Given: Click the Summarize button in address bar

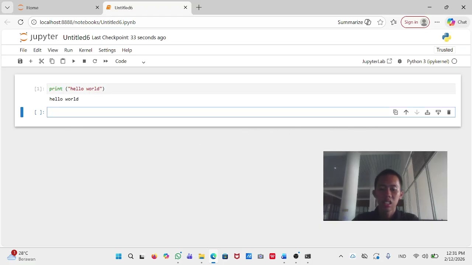Looking at the screenshot, I should point(354,22).
